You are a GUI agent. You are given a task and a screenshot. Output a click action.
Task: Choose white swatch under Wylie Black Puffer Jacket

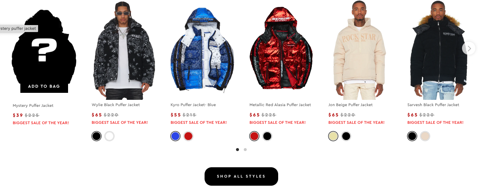pos(109,136)
